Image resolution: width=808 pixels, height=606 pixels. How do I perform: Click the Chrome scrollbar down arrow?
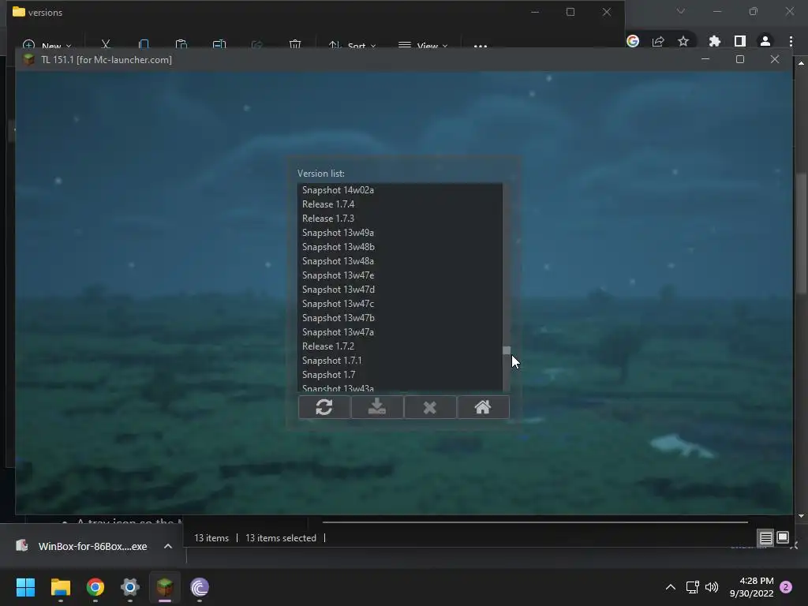[x=801, y=516]
